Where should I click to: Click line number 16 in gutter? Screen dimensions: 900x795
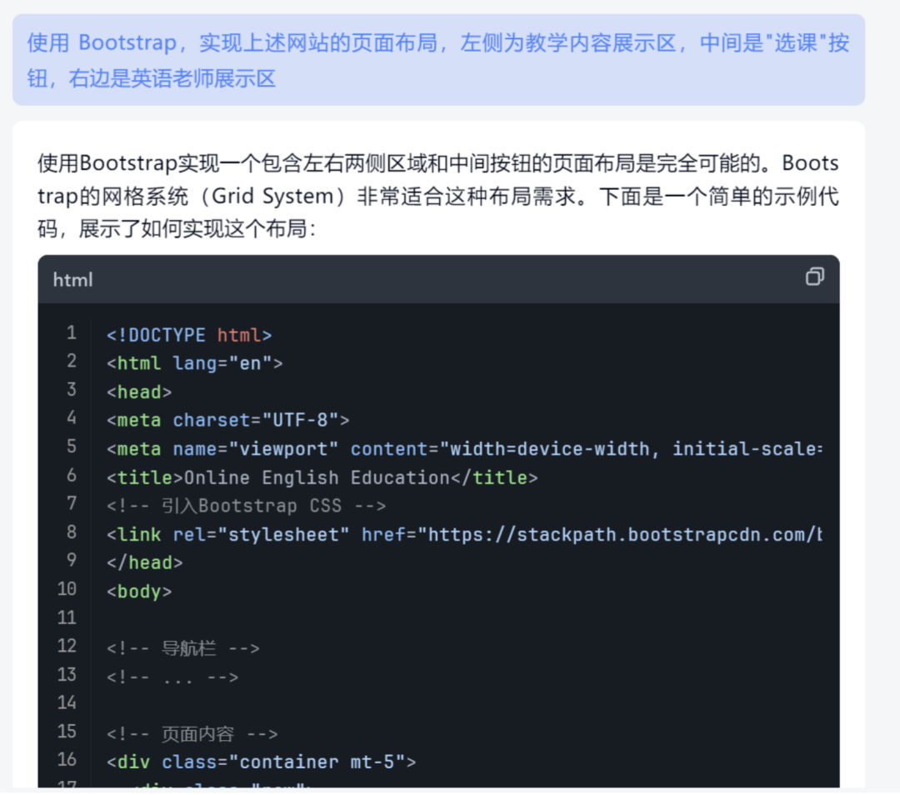point(68,760)
